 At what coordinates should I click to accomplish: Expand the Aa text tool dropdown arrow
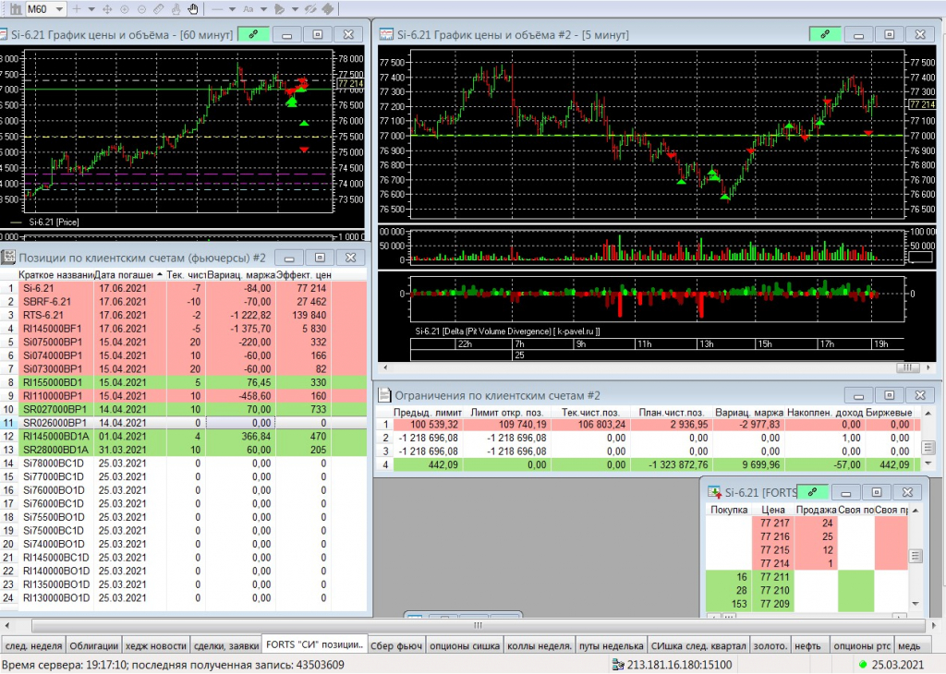point(263,9)
